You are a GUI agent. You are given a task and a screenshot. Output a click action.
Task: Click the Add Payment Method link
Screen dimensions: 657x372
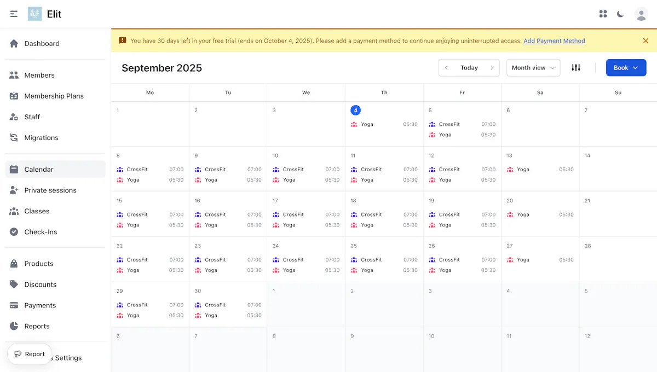pos(554,41)
